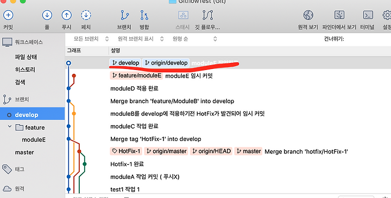Viewport: 391px width, 198px height.
Task: Select the master branch in sidebar
Action: click(24, 152)
